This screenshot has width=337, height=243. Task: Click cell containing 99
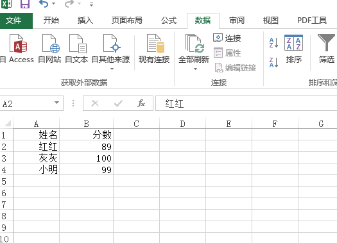87,169
